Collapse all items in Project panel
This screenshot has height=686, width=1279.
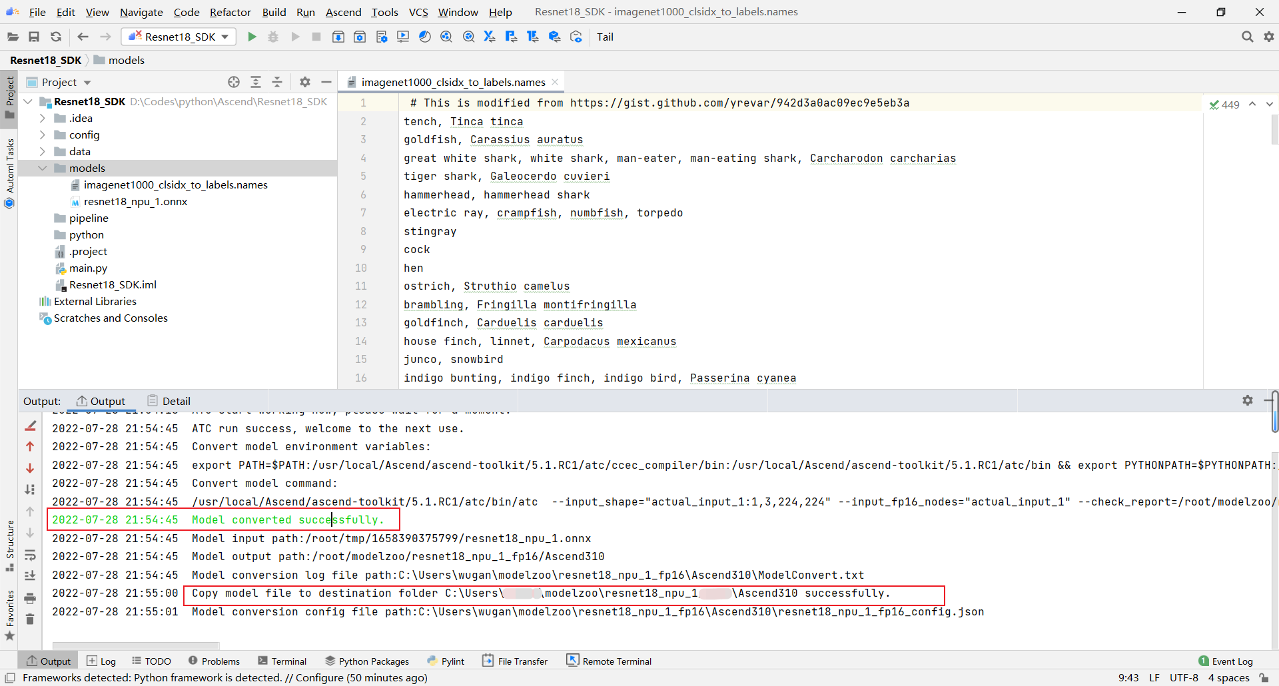[277, 82]
